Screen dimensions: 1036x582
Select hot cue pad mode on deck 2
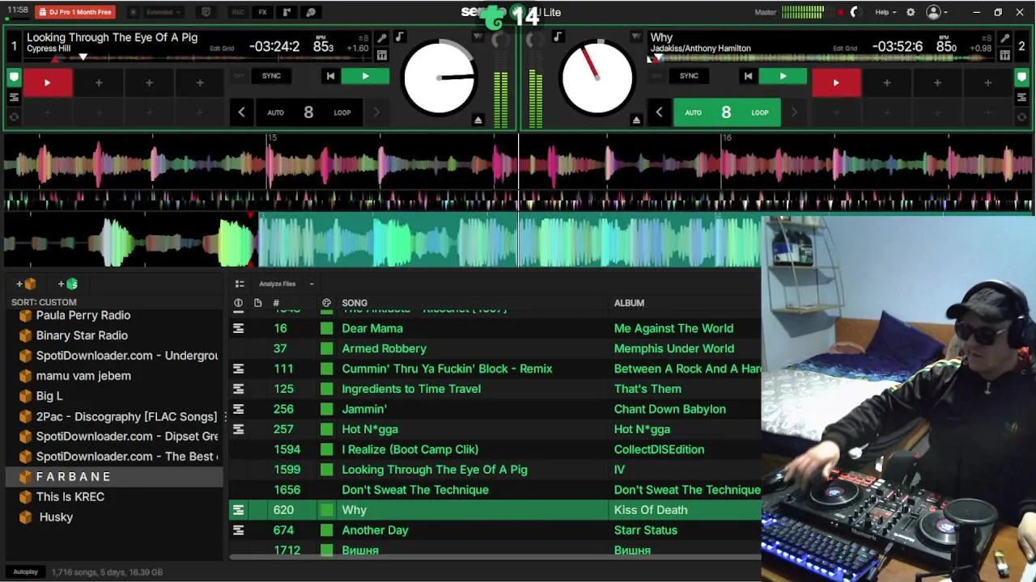(1021, 78)
